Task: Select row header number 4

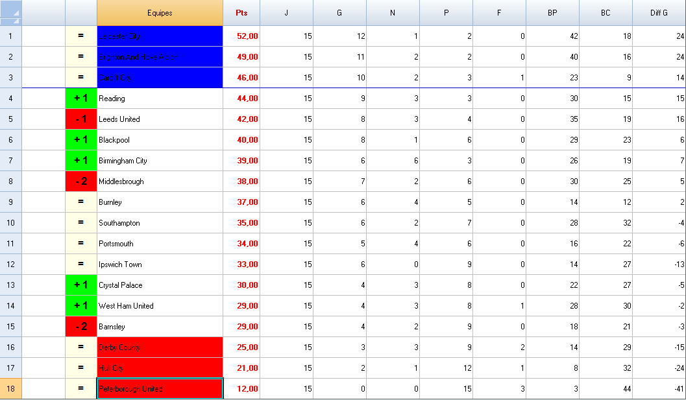Action: click(10, 99)
